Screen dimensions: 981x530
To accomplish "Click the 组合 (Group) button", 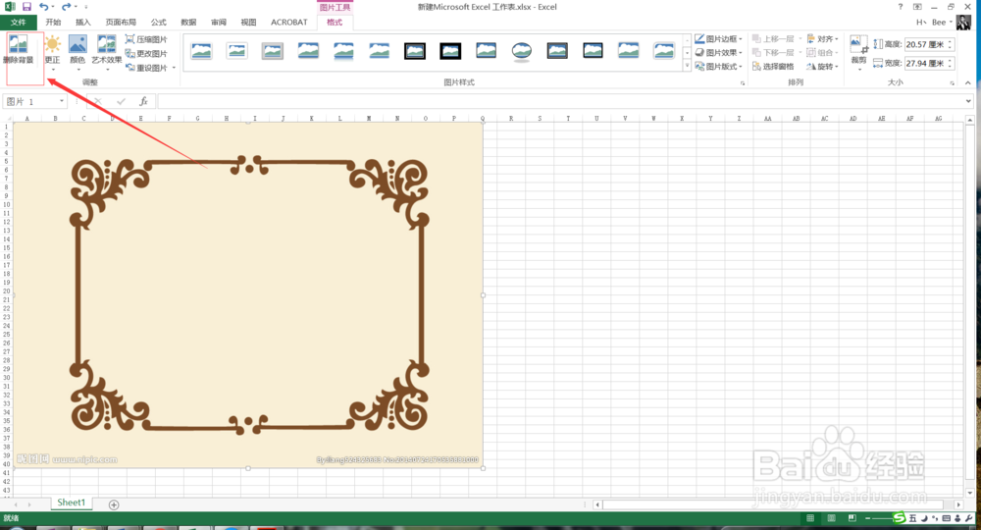I will click(822, 53).
